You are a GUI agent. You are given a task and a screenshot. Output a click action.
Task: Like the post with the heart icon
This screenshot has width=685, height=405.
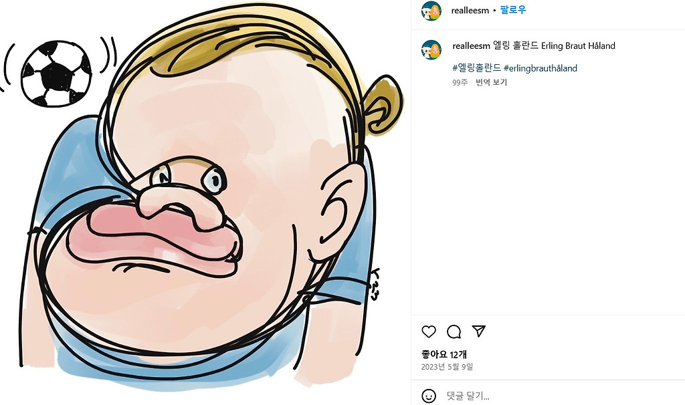429,331
